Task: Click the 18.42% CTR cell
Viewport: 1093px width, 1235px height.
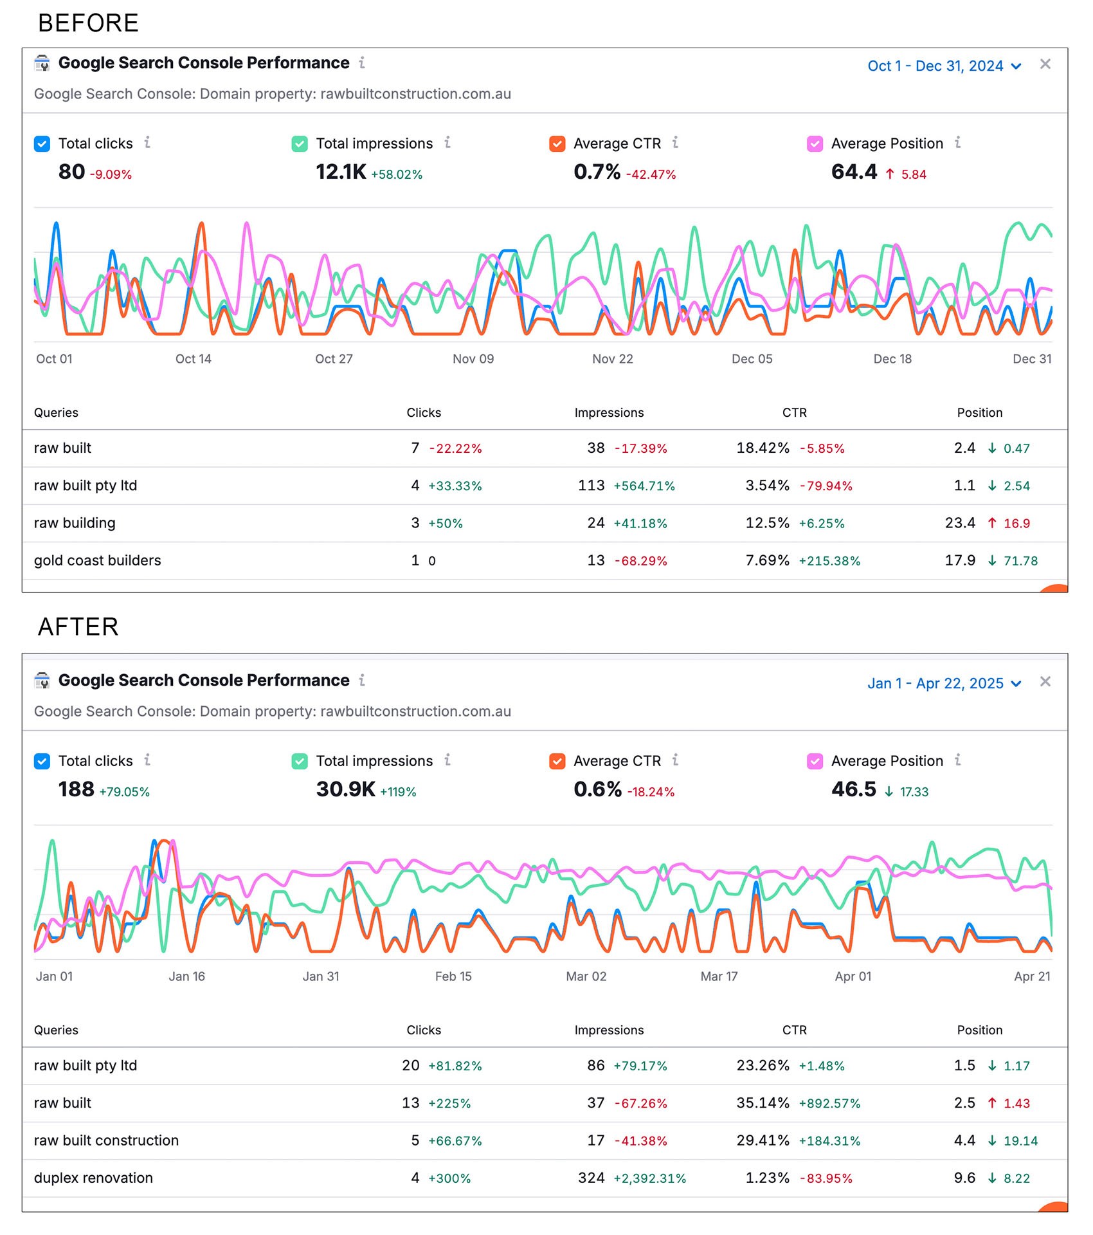Action: pyautogui.click(x=763, y=448)
